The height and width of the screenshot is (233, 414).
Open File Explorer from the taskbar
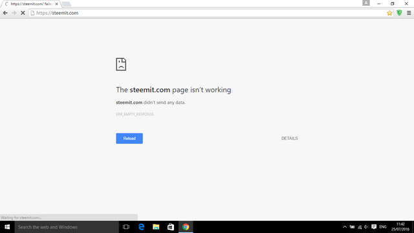pyautogui.click(x=156, y=227)
